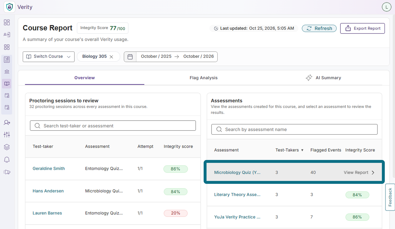395x229 pixels.
Task: Click Literary Theory's 84% integrity score
Action: (357, 195)
